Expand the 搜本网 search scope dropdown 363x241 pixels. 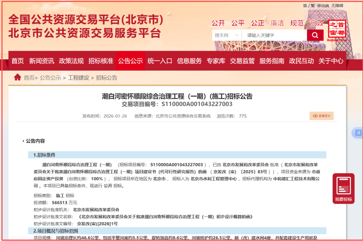[x=227, y=35]
